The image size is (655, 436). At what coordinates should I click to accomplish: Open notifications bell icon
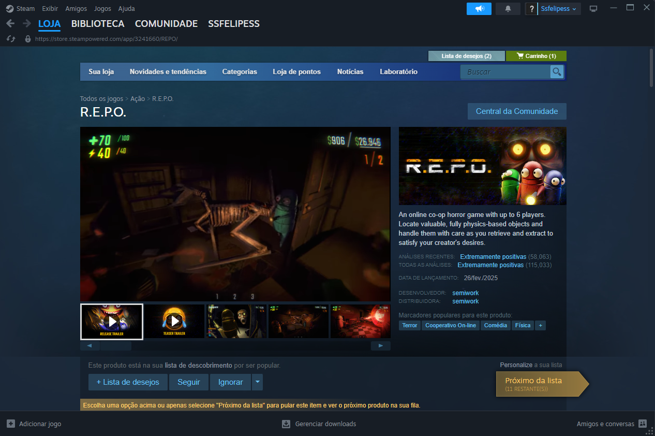click(508, 9)
